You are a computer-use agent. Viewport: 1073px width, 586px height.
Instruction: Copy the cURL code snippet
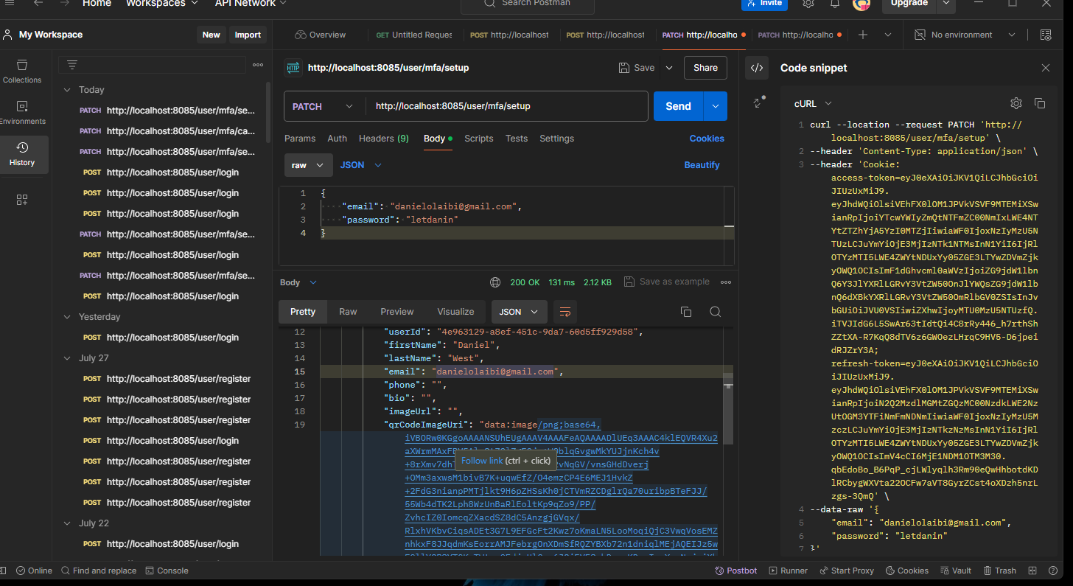pos(1040,103)
